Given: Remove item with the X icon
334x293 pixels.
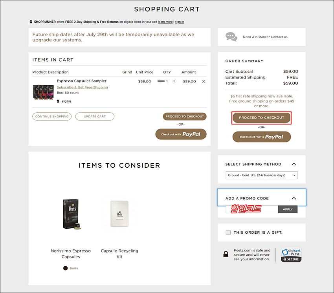Looking at the screenshot, I should point(204,81).
